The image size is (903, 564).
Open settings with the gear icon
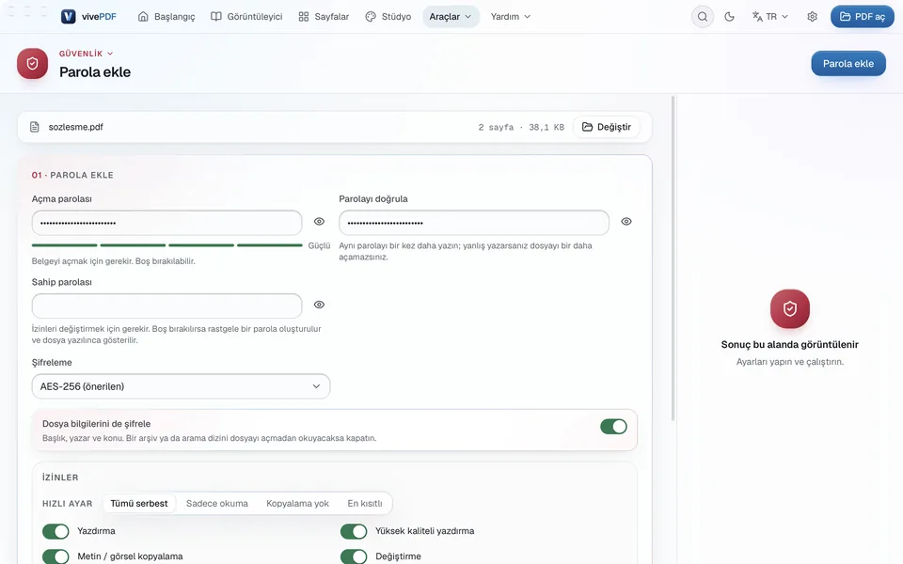(812, 17)
